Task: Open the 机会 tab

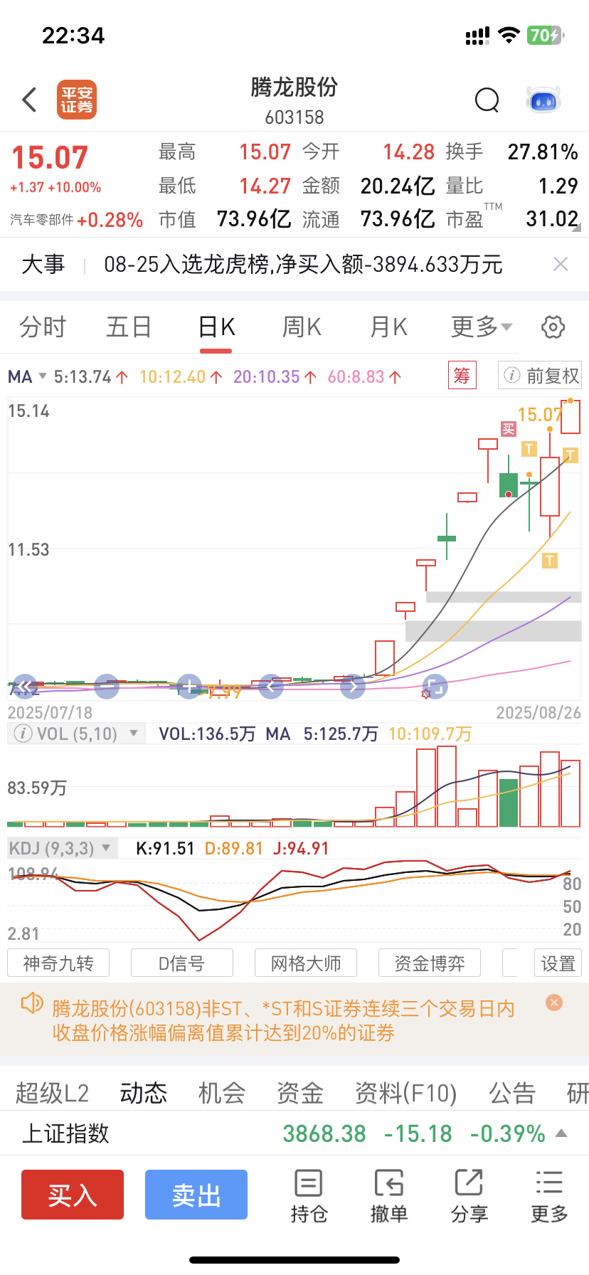Action: coord(222,1093)
